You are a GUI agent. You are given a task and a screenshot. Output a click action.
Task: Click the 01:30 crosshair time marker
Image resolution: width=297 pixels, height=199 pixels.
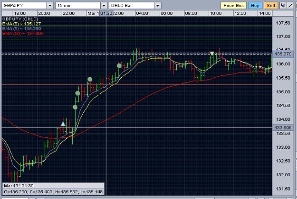[106, 13]
